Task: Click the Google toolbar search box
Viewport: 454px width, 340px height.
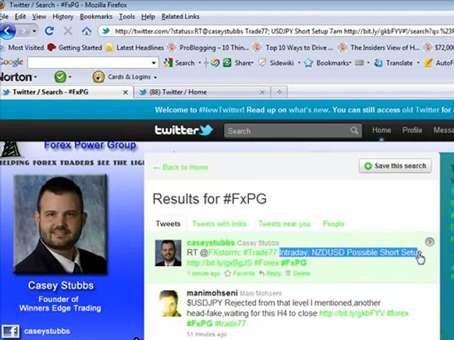Action: point(89,63)
